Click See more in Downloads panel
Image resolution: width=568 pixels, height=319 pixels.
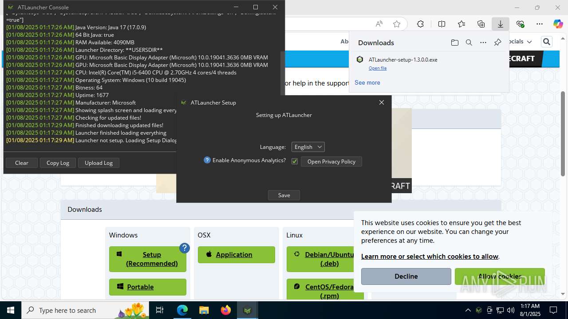pyautogui.click(x=367, y=82)
